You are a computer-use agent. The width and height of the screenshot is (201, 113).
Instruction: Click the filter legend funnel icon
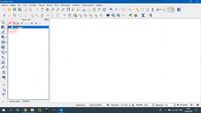[22, 24]
